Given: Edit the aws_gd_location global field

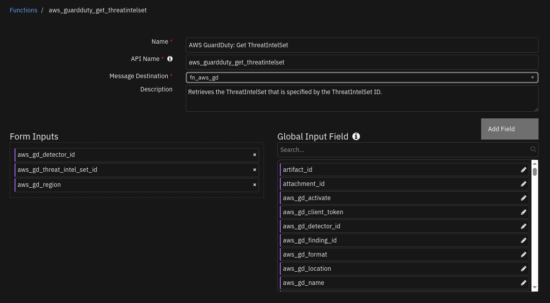Looking at the screenshot, I should click(x=524, y=269).
